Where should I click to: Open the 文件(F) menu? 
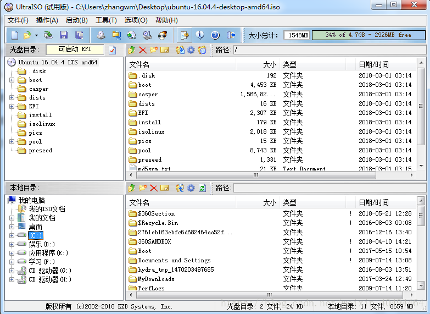pyautogui.click(x=18, y=20)
